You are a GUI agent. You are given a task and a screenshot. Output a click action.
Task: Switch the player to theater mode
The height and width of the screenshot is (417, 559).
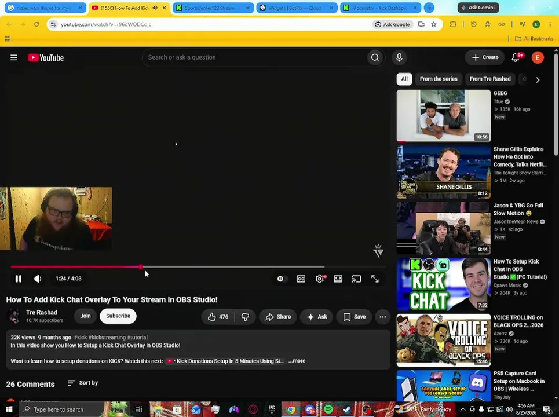pos(338,279)
